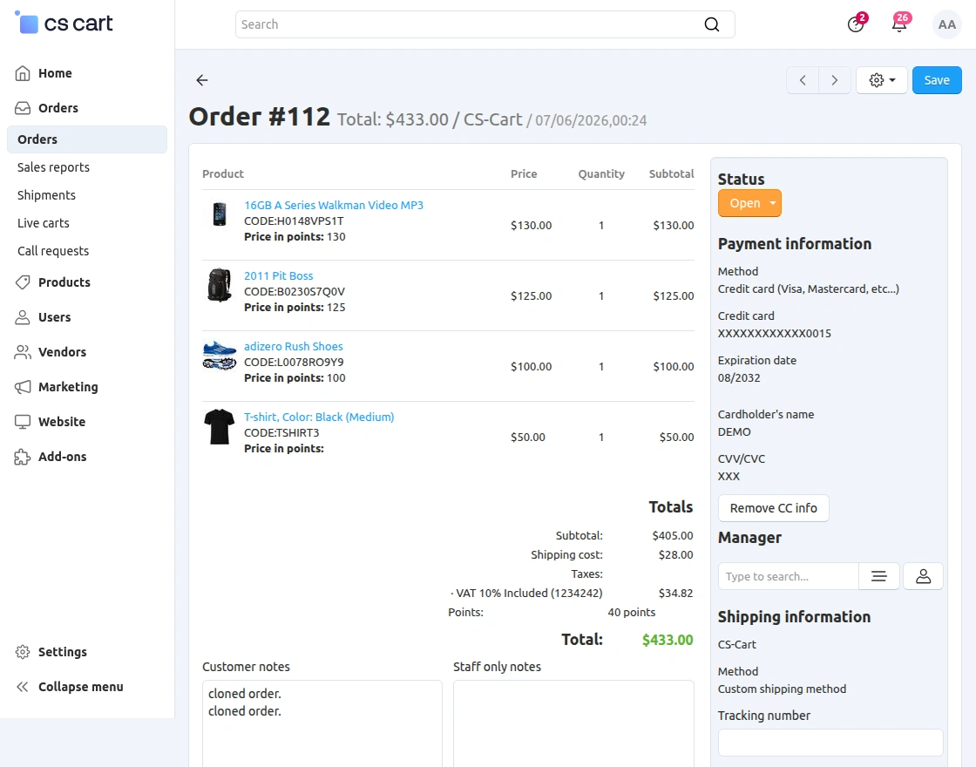This screenshot has width=976, height=767.
Task: Open Sales reports
Action: (x=53, y=167)
